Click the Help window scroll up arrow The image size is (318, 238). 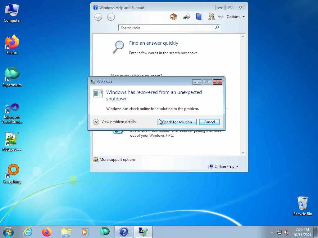[x=243, y=37]
